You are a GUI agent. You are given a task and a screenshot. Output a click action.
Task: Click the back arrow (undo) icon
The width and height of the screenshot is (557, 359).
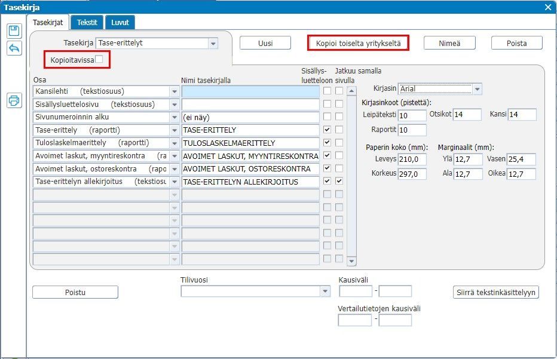[14, 48]
